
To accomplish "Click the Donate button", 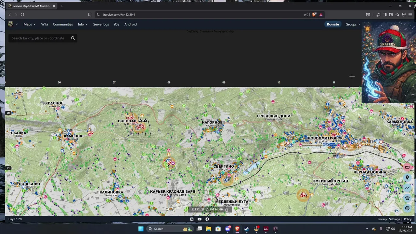I will [333, 24].
